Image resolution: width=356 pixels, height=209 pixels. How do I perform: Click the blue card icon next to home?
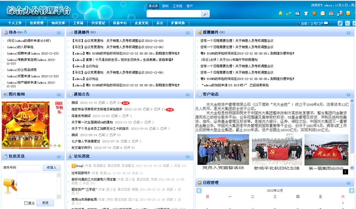297,14
